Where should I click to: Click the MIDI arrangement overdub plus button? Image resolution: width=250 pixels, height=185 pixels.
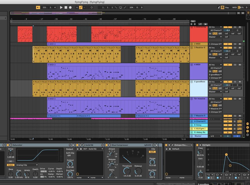(77, 7)
